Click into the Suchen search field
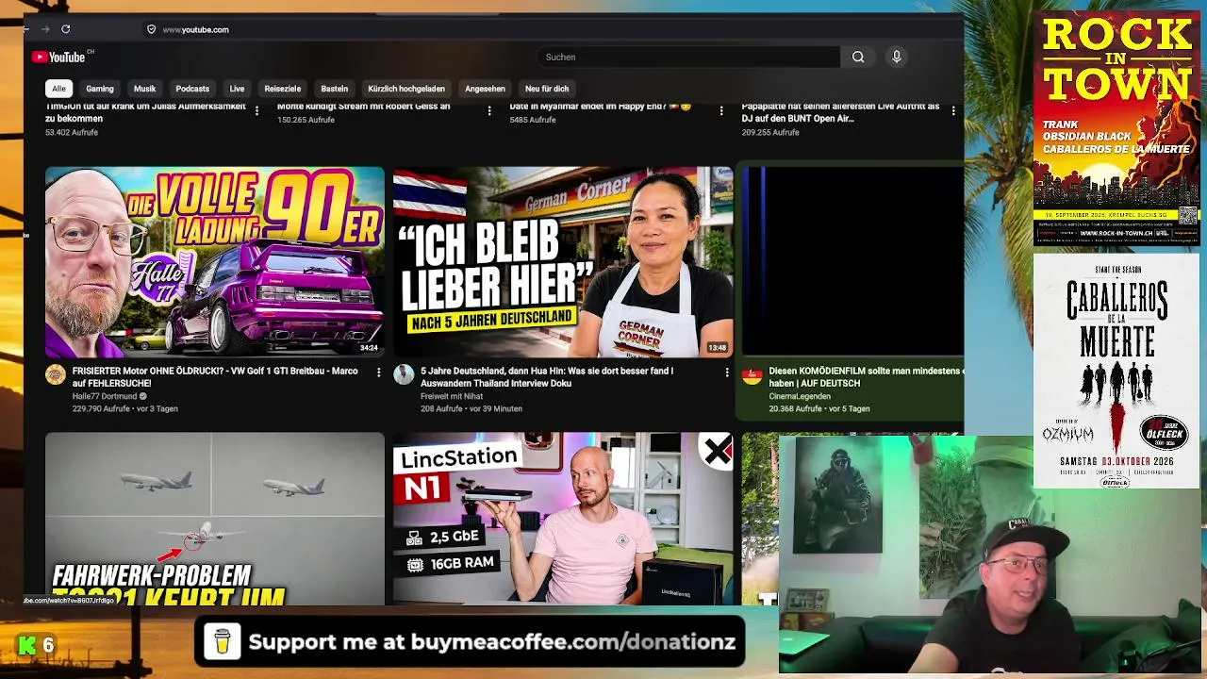 (x=688, y=57)
